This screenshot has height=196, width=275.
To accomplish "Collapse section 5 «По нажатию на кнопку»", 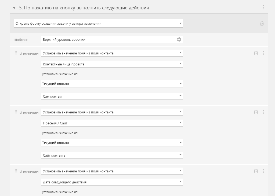I will 14,8.
